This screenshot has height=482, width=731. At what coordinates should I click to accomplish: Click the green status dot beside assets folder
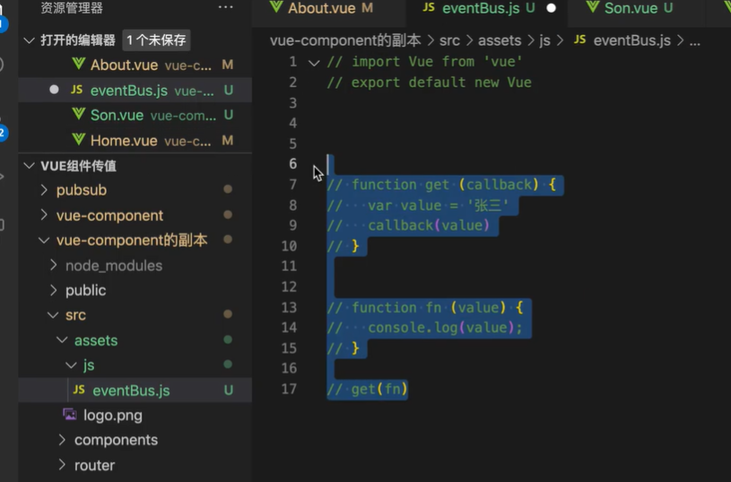(x=228, y=339)
